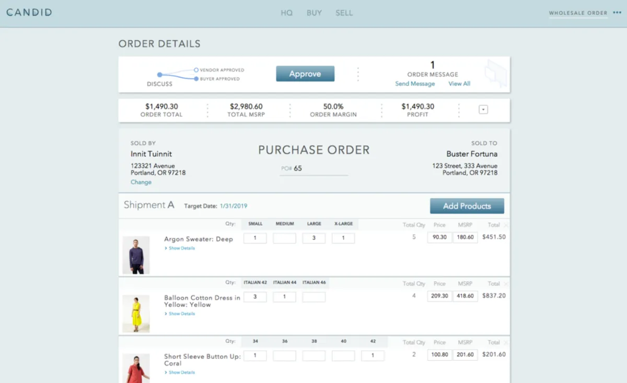Click the Send Message link
This screenshot has height=383, width=627.
[x=415, y=83]
